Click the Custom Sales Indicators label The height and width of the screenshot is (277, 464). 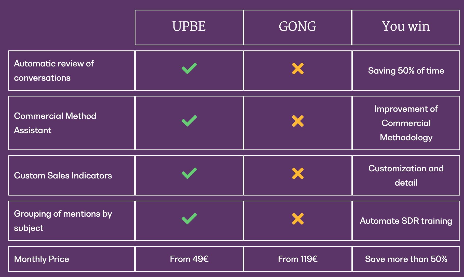click(63, 175)
